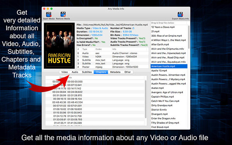Select District 9.m4v in the list
The image size is (232, 145).
coord(169,110)
